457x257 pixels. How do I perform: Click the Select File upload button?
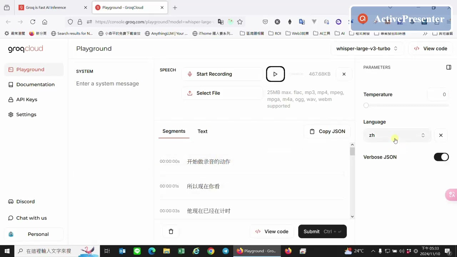[222, 93]
